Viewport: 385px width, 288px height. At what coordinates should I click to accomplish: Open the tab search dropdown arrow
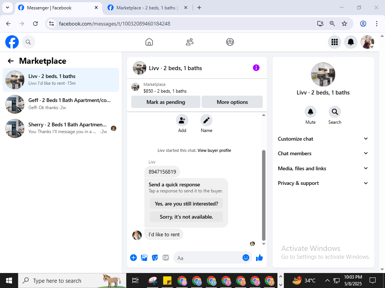(8, 7)
